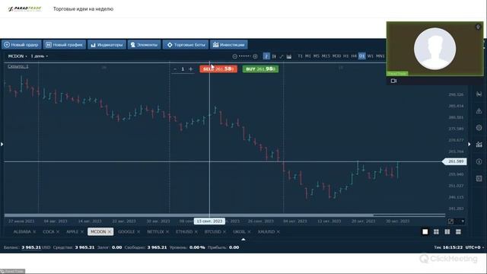This screenshot has height=274, width=487.
Task: Click the webcam camera icon under video
Action: (x=393, y=81)
